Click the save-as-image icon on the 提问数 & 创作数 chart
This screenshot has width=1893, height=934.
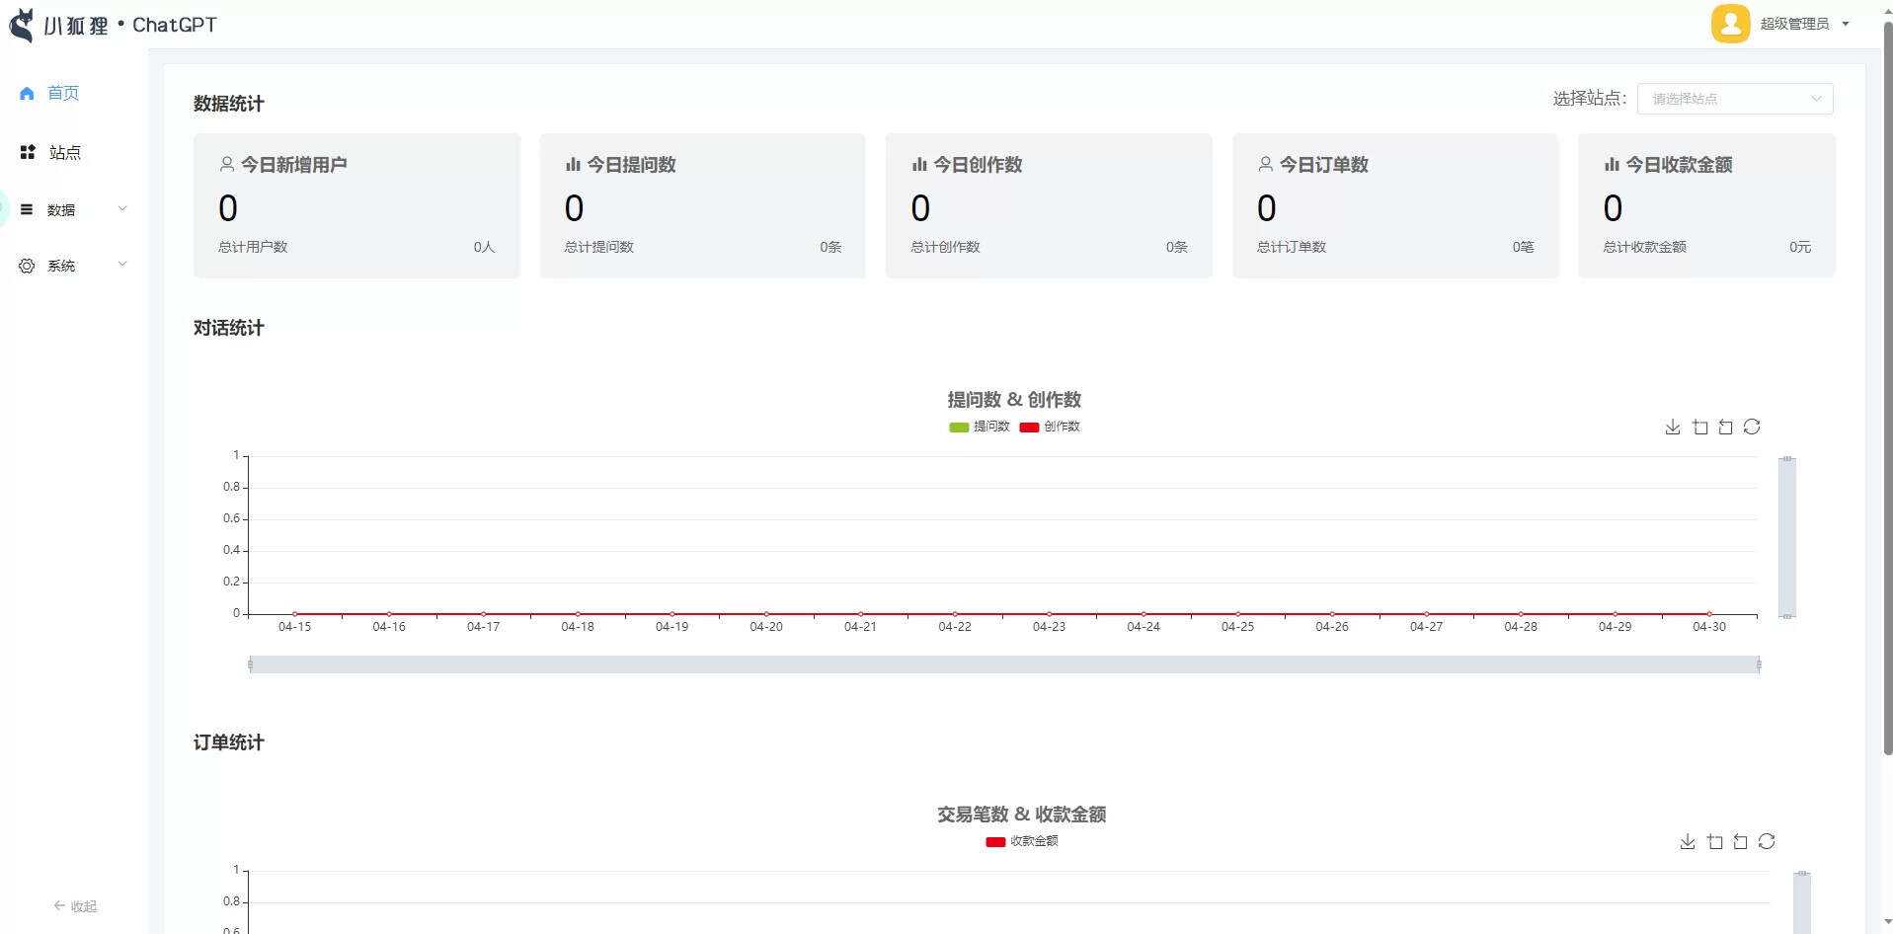(x=1672, y=427)
